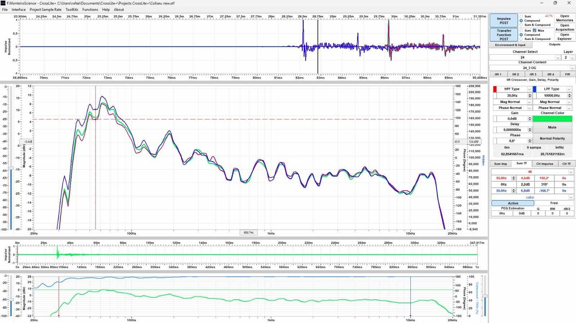Switch to the Environment & Input tab
This screenshot has height=323, width=576.
(510, 45)
